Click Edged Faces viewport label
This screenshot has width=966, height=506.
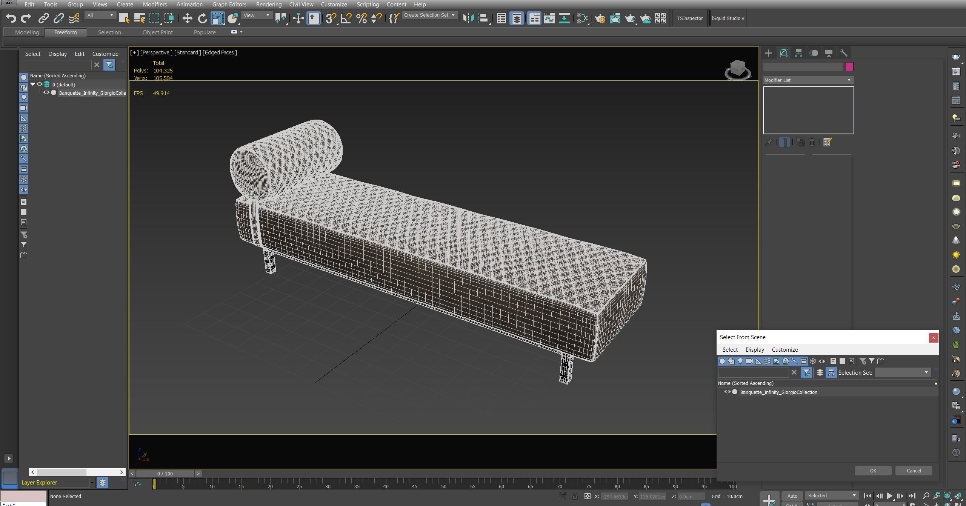coord(220,52)
